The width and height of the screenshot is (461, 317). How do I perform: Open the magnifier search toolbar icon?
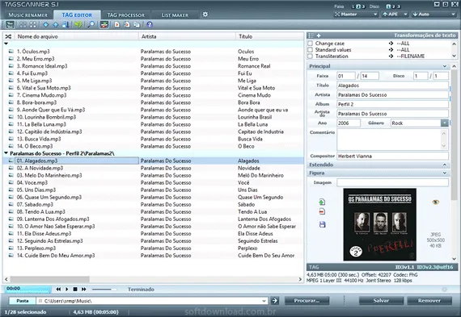91,25
